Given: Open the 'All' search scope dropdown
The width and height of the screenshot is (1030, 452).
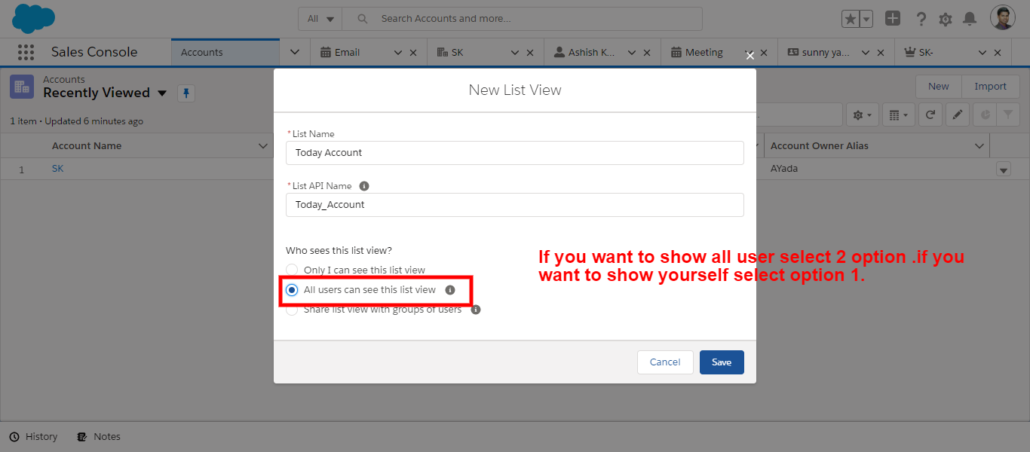Looking at the screenshot, I should pyautogui.click(x=320, y=19).
